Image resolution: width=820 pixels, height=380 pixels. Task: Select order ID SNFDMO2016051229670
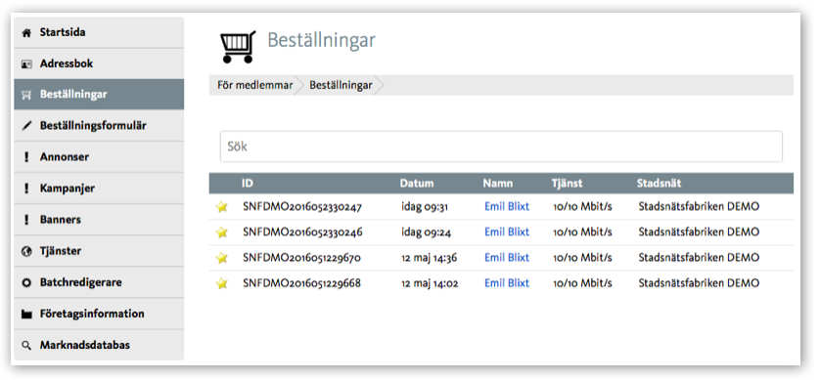pos(301,257)
